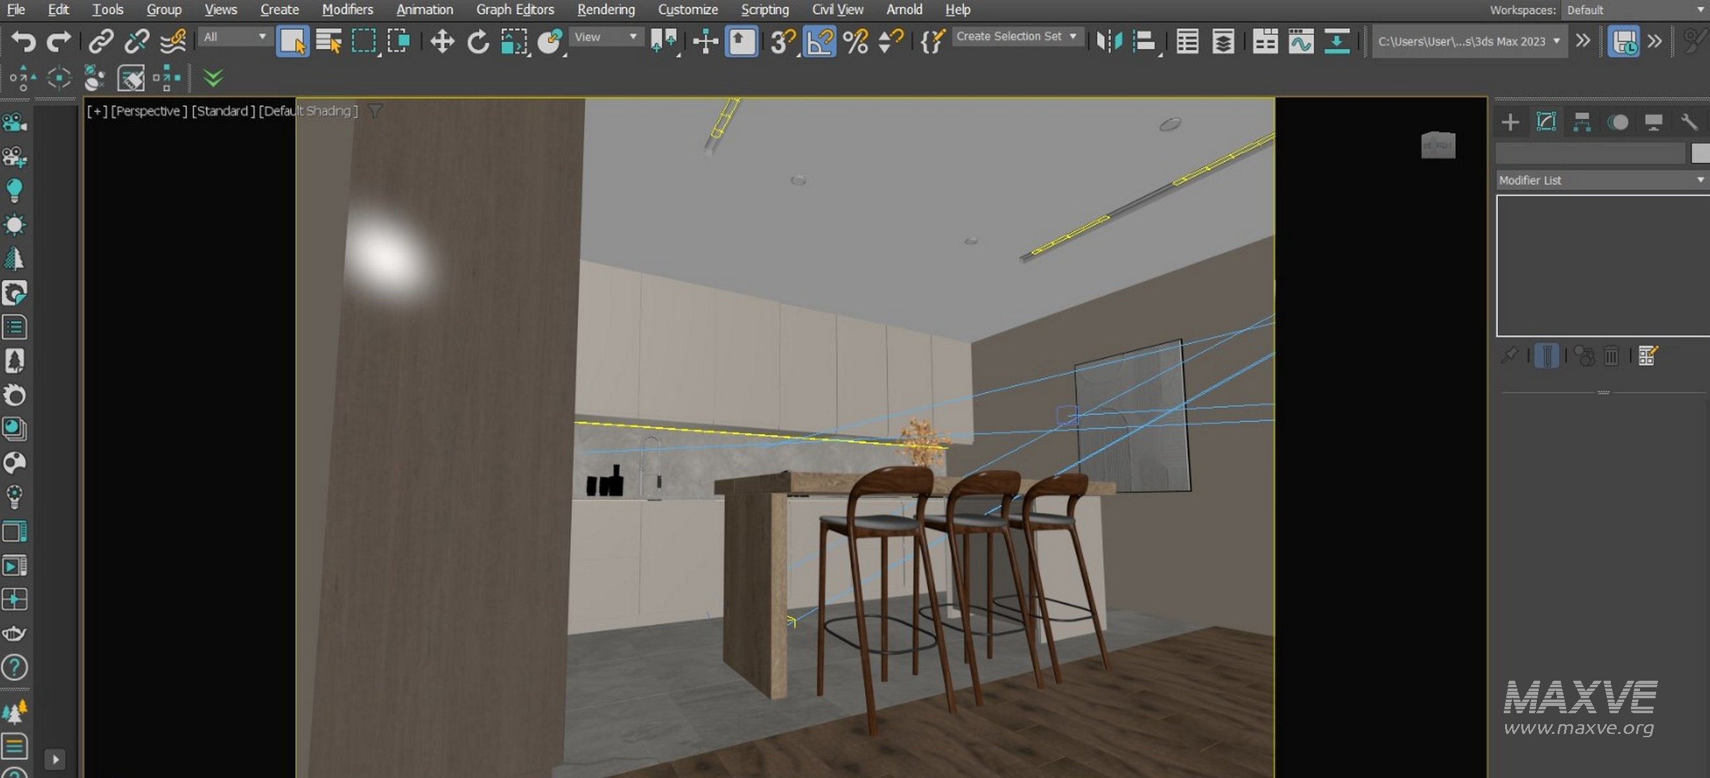Open the Graph Editors menu
Screen dimensions: 1710x778
[x=514, y=9]
